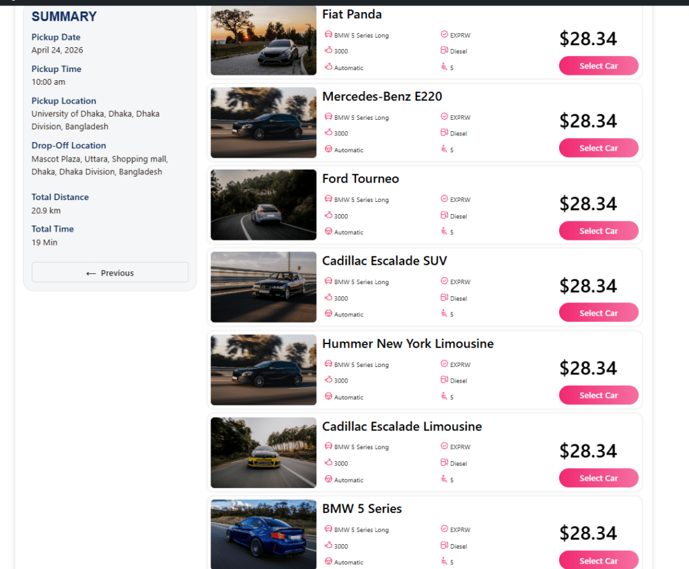Image resolution: width=689 pixels, height=569 pixels.
Task: Click the car model icon on Ford Tourneo card
Action: (328, 199)
